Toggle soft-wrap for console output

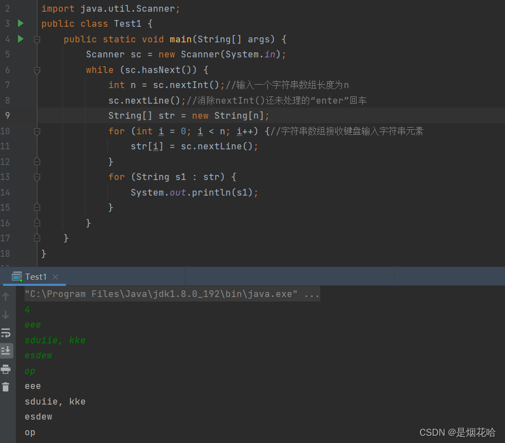[x=7, y=333]
